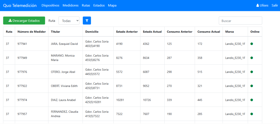Select meter number 977974
The image size is (280, 124).
(22, 100)
